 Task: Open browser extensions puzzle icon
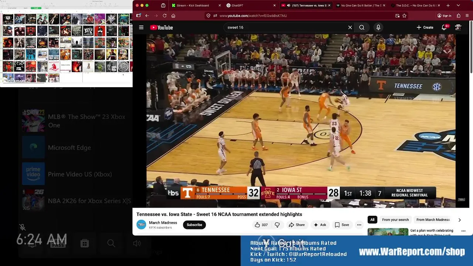click(x=459, y=16)
